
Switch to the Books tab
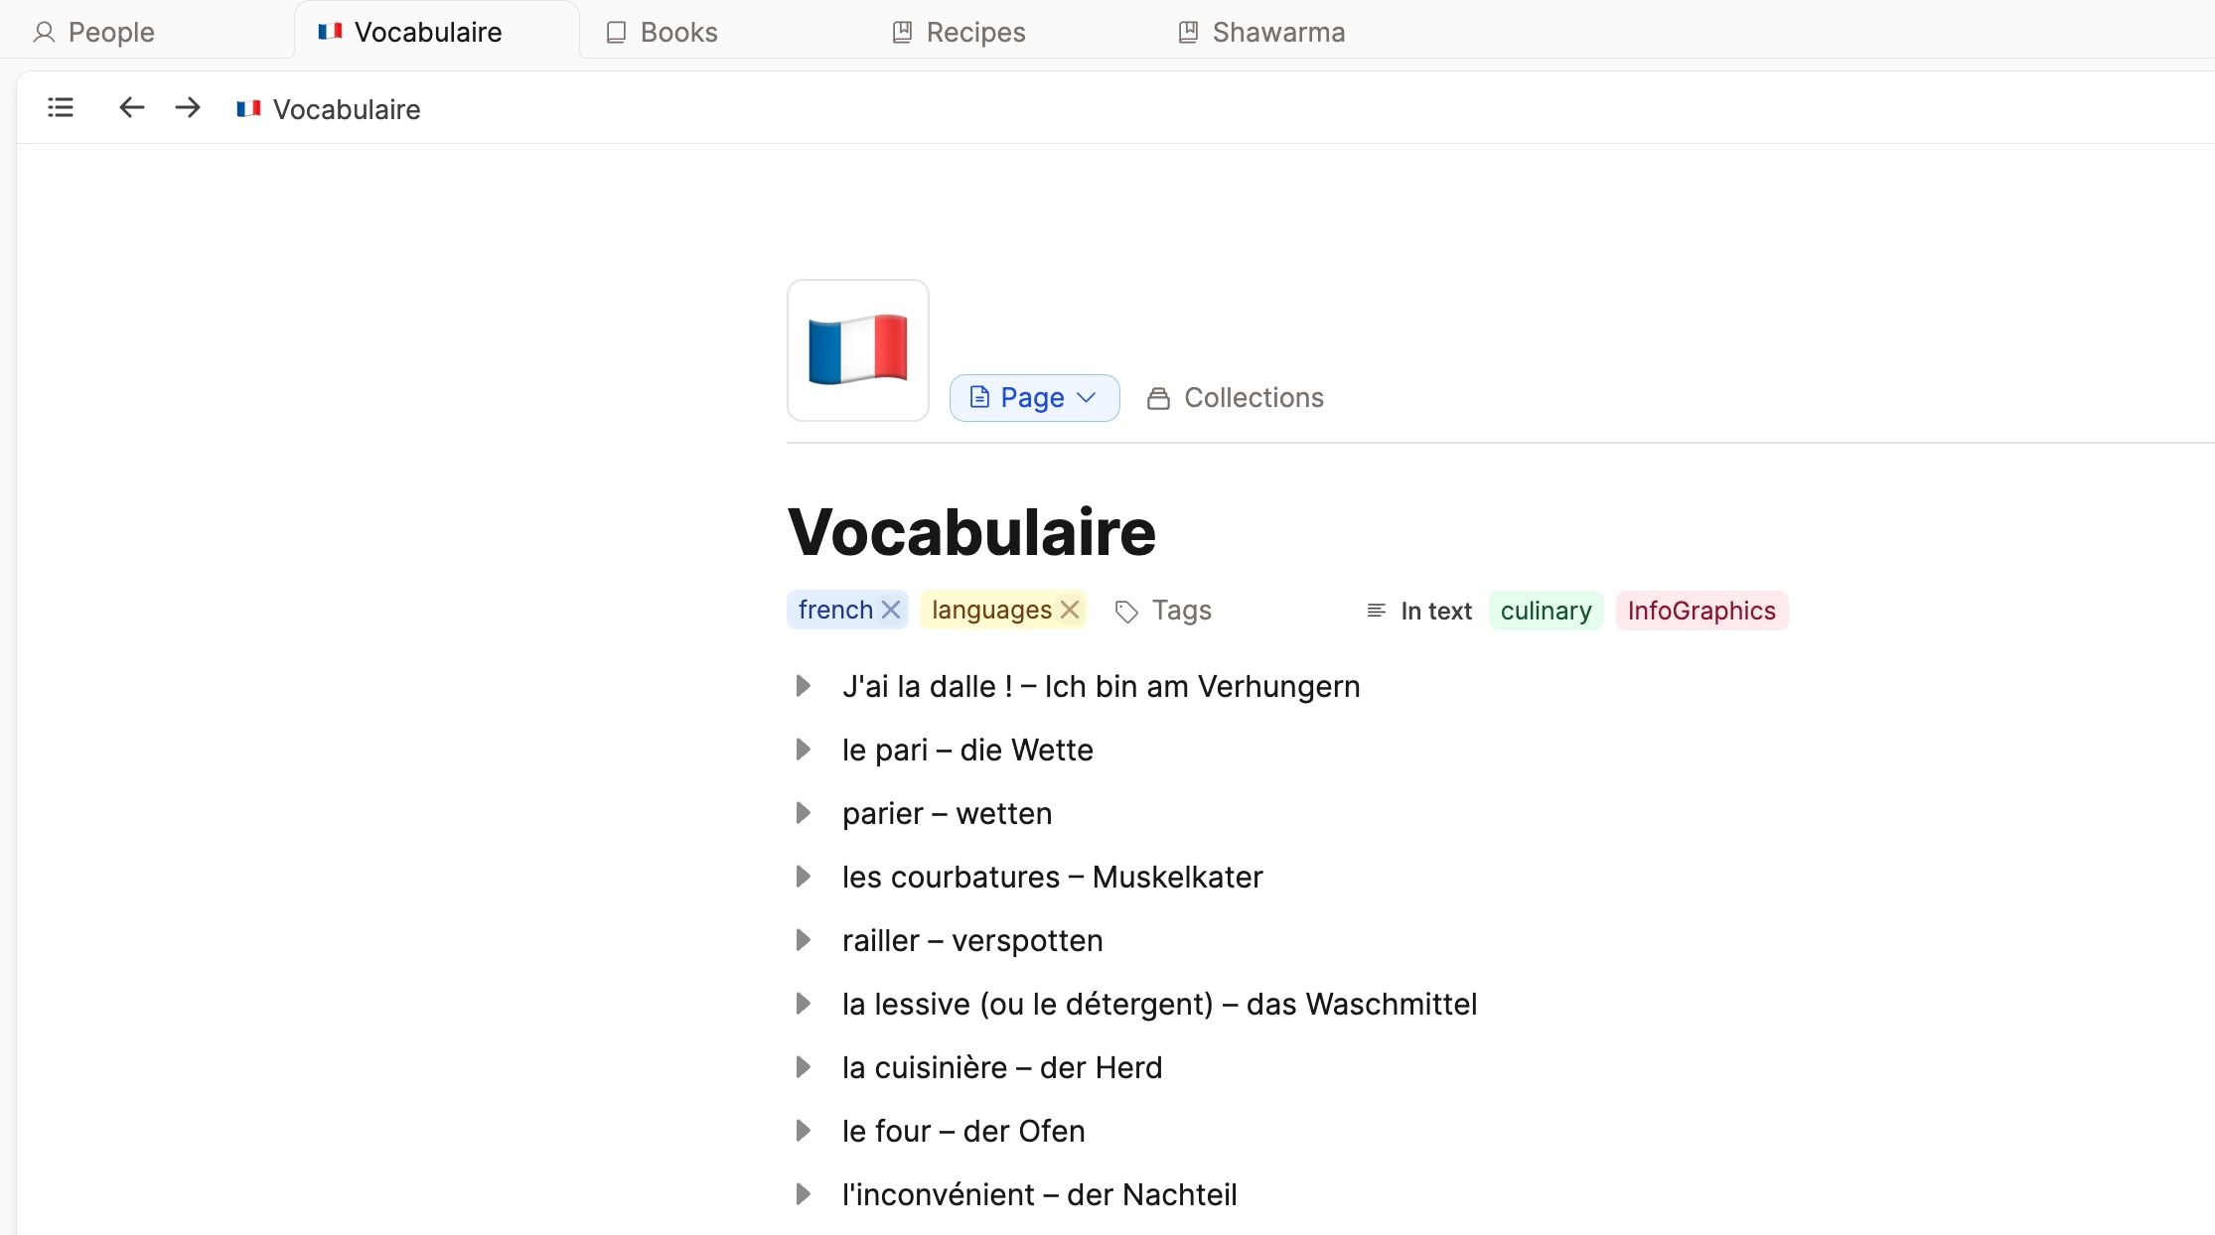point(663,32)
